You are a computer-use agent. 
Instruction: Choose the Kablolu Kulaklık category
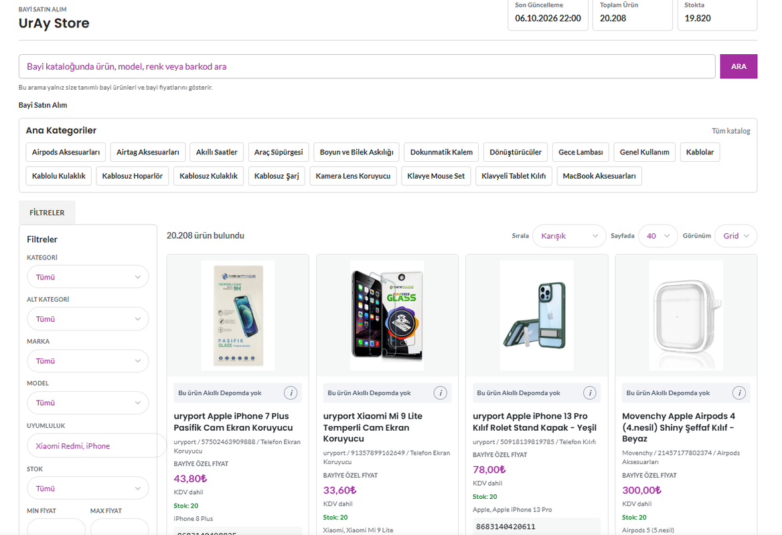click(x=59, y=176)
